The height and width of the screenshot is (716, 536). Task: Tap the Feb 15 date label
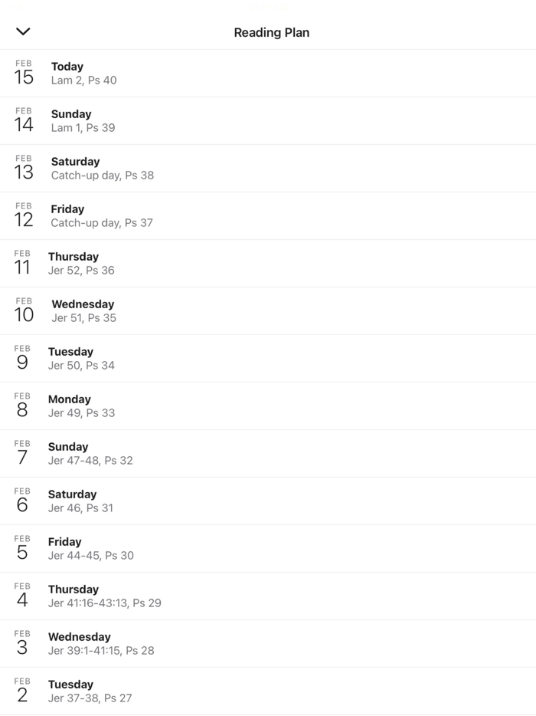(x=24, y=74)
